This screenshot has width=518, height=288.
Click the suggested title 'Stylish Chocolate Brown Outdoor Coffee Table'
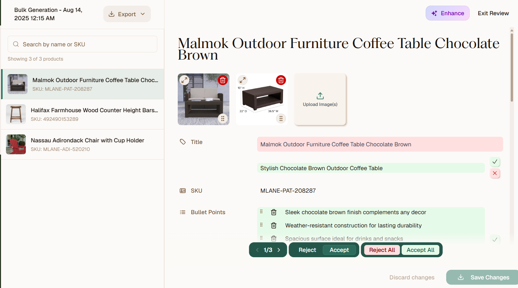coord(371,168)
